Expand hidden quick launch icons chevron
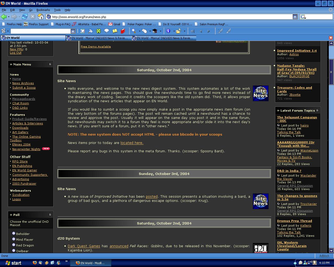This screenshot has height=267, width=334. [x=66, y=261]
